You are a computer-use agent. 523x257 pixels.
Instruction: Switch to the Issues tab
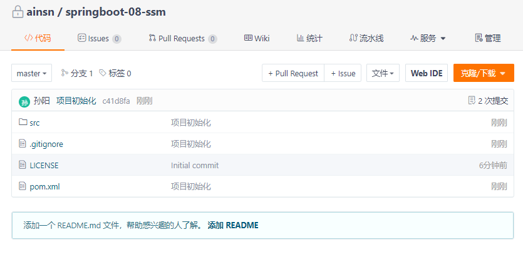[98, 38]
